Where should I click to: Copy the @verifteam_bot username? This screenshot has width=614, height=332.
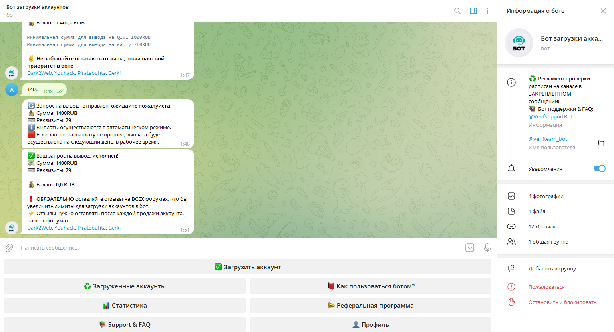click(x=601, y=143)
